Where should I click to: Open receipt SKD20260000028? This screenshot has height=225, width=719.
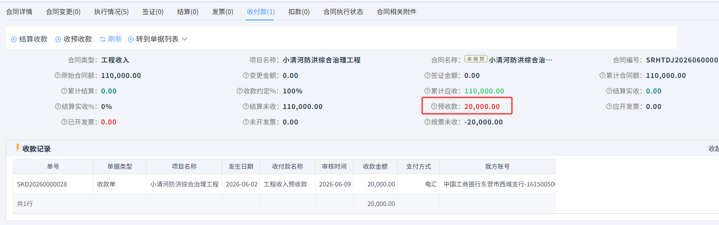[x=42, y=184]
